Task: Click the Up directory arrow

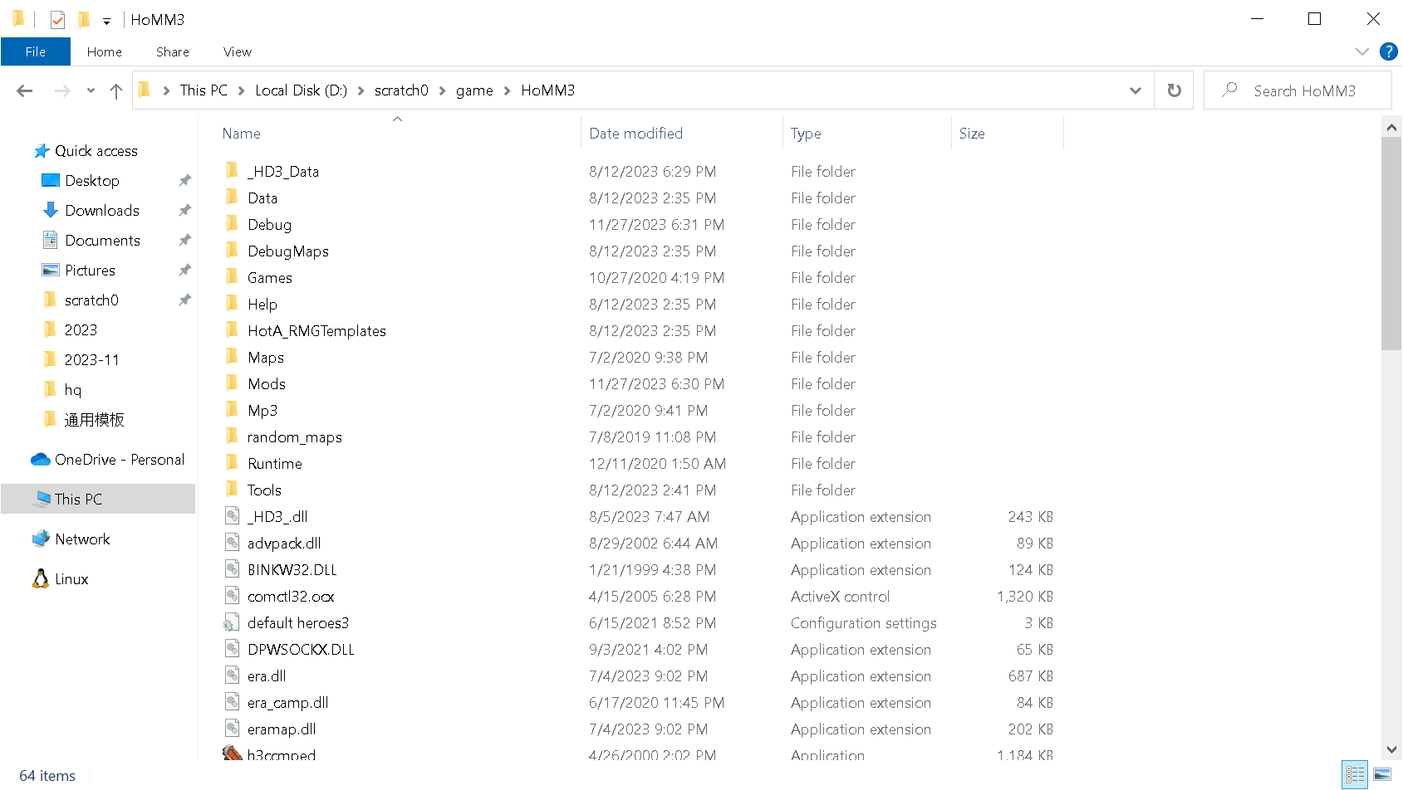Action: 115,90
